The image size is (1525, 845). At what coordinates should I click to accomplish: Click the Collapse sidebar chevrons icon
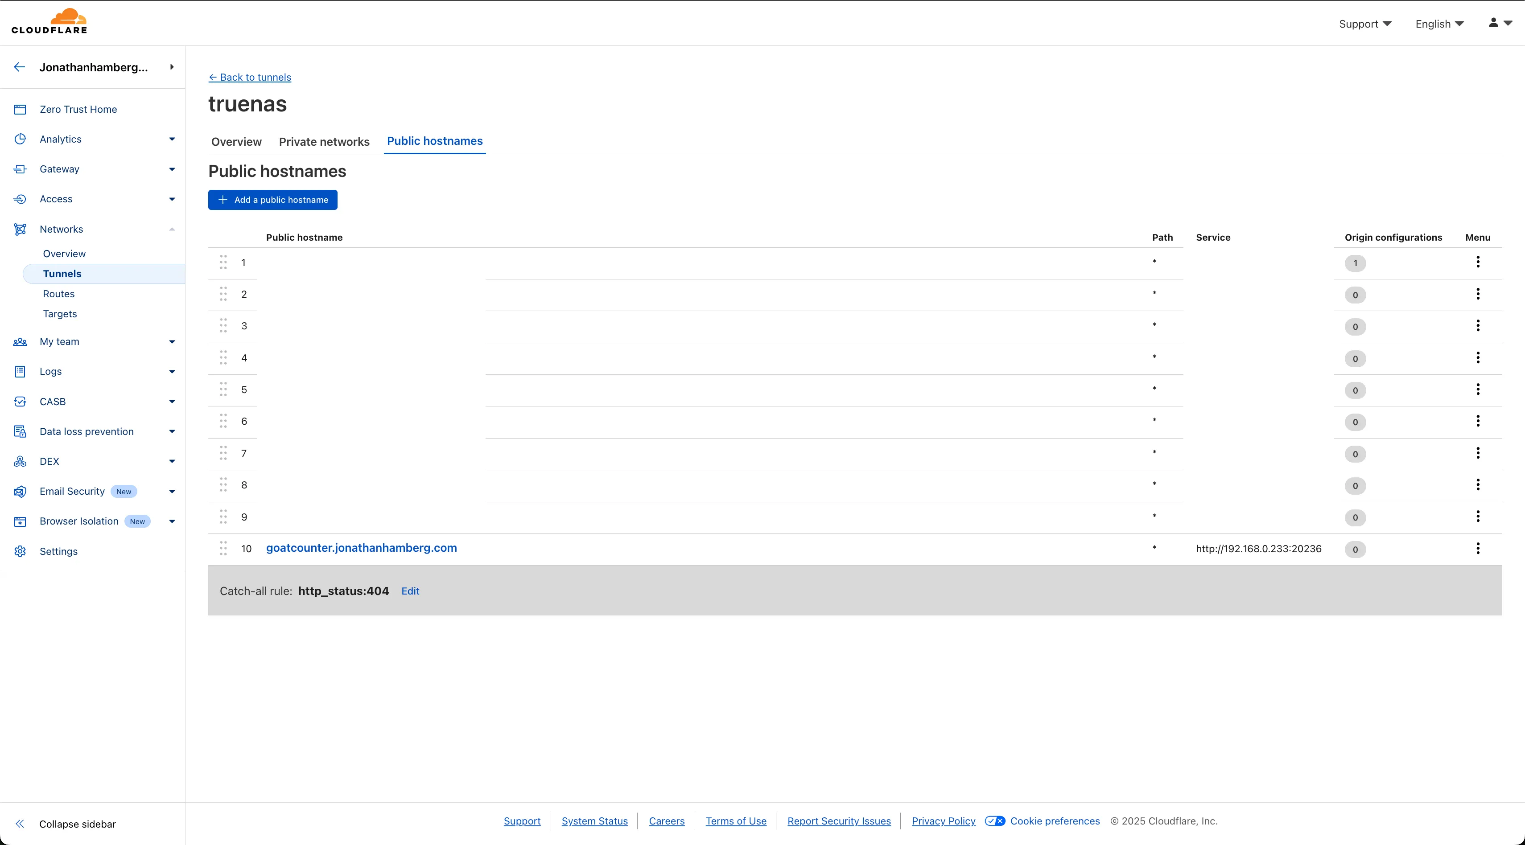[20, 824]
